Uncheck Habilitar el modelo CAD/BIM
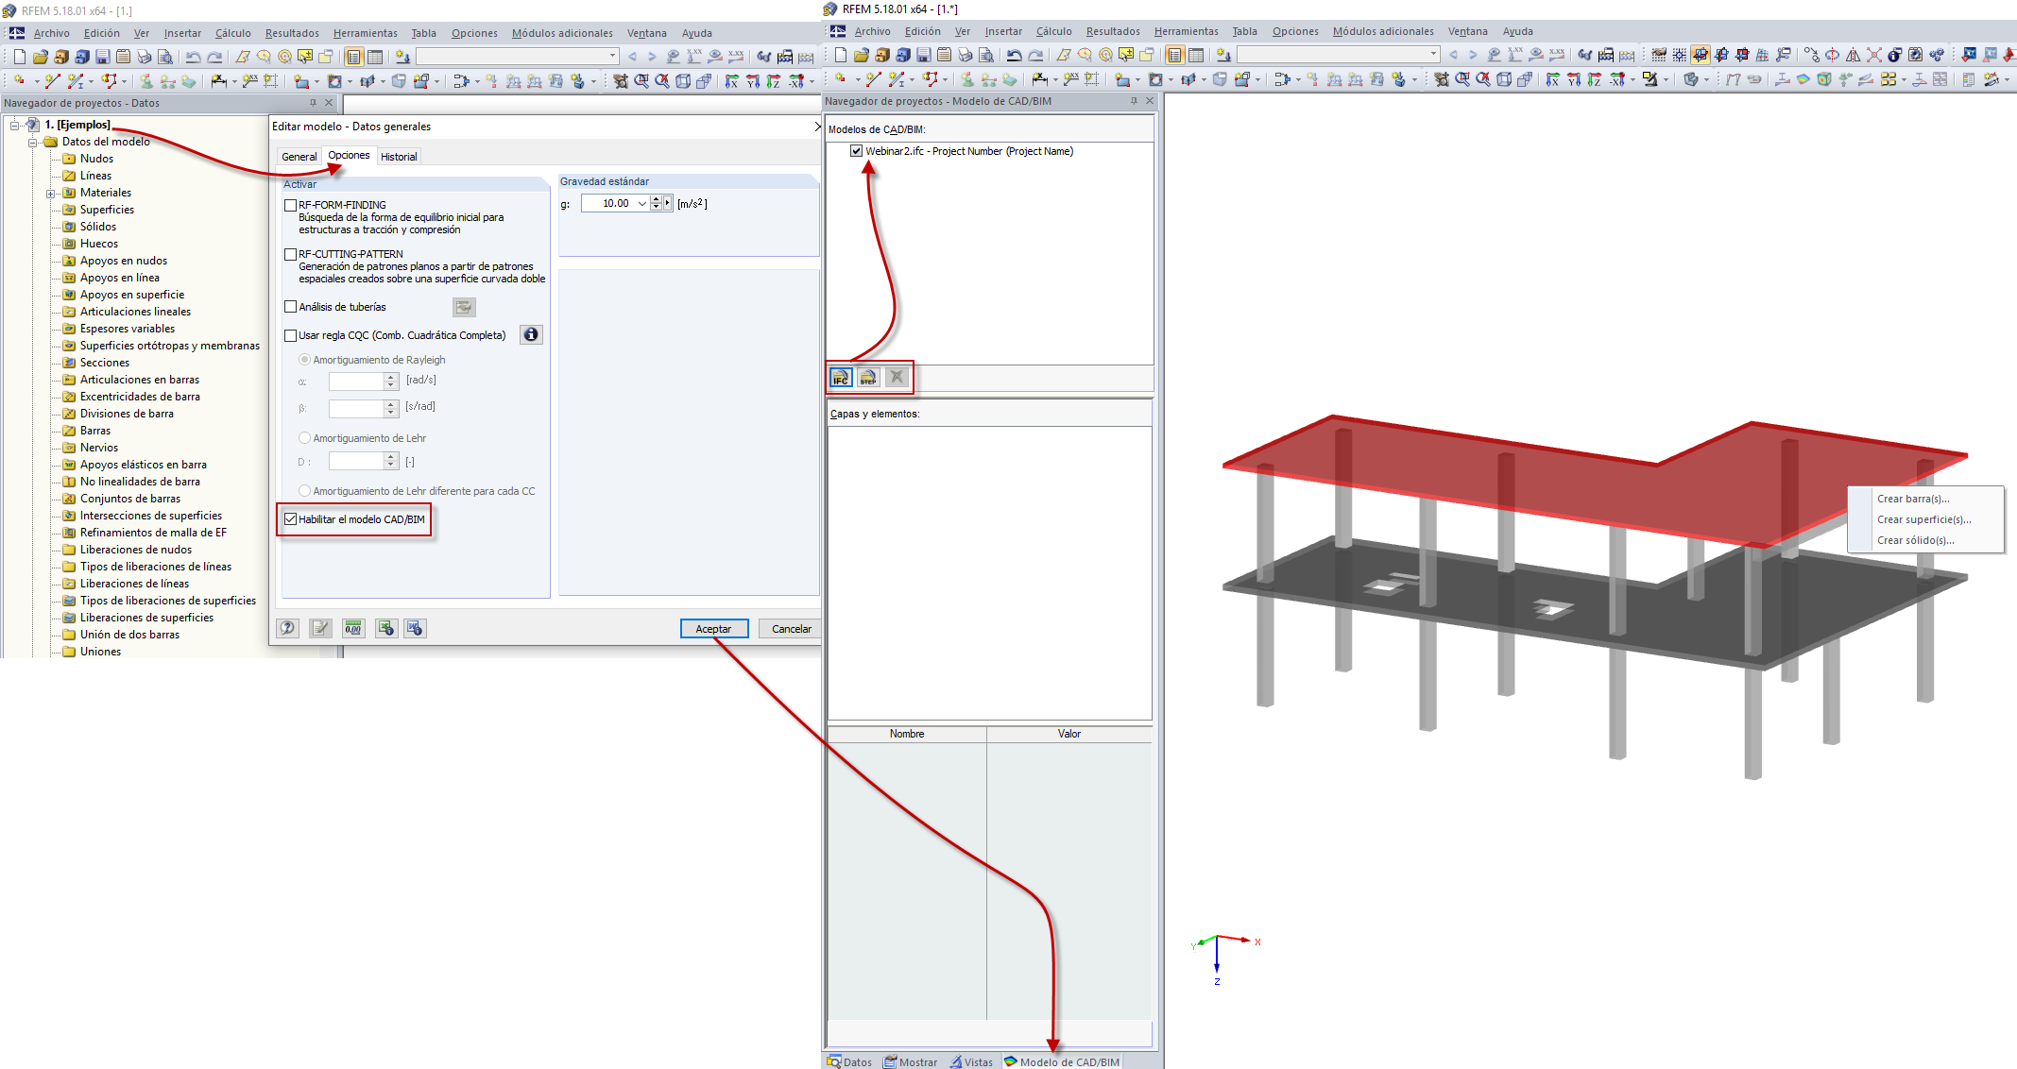 290,519
